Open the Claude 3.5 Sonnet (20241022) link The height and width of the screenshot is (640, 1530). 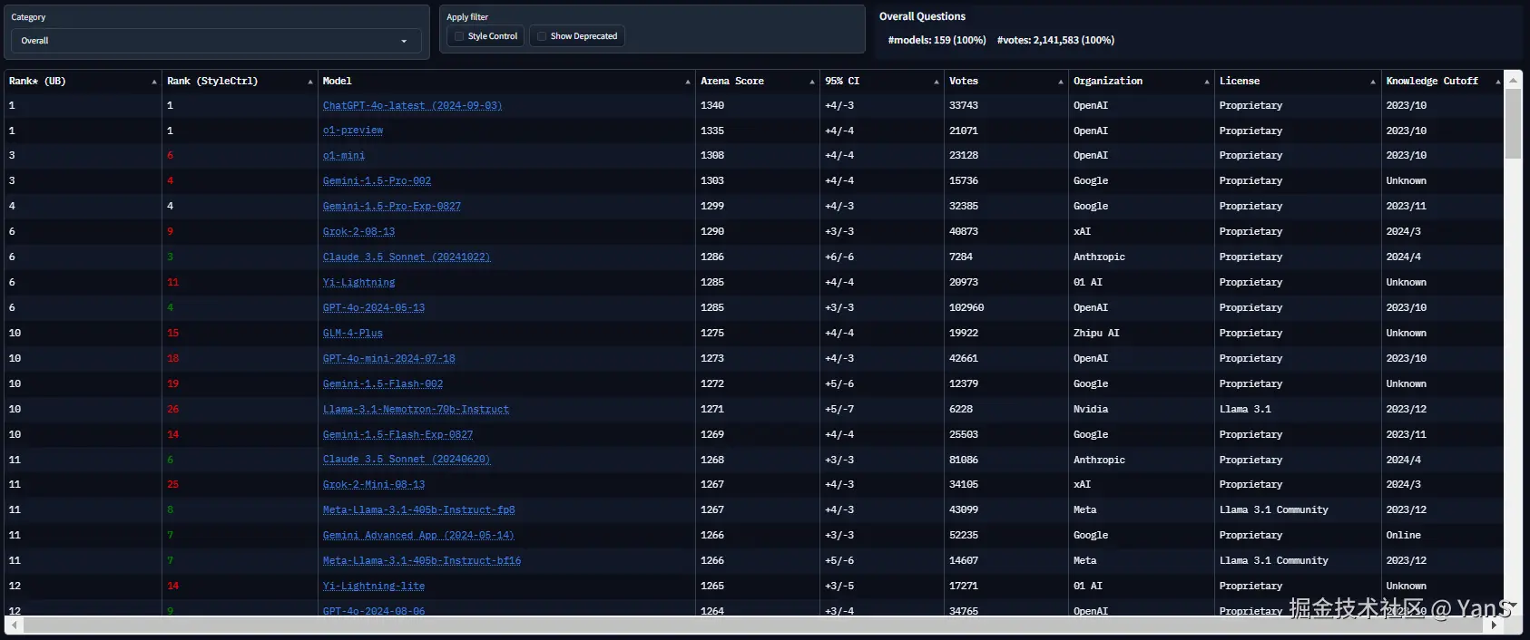coord(407,257)
